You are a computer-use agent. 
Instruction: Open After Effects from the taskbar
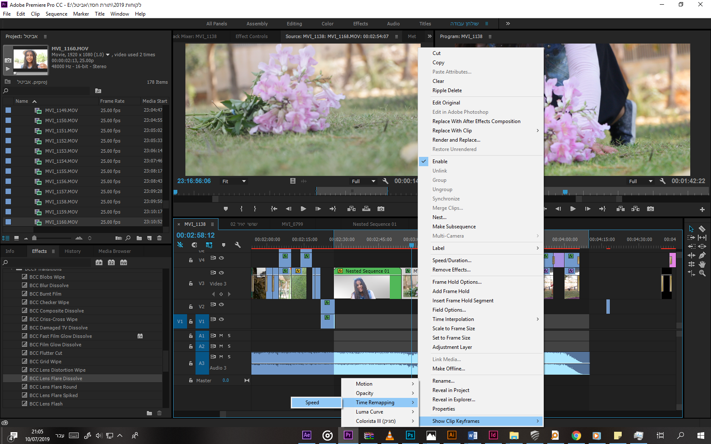tap(307, 435)
